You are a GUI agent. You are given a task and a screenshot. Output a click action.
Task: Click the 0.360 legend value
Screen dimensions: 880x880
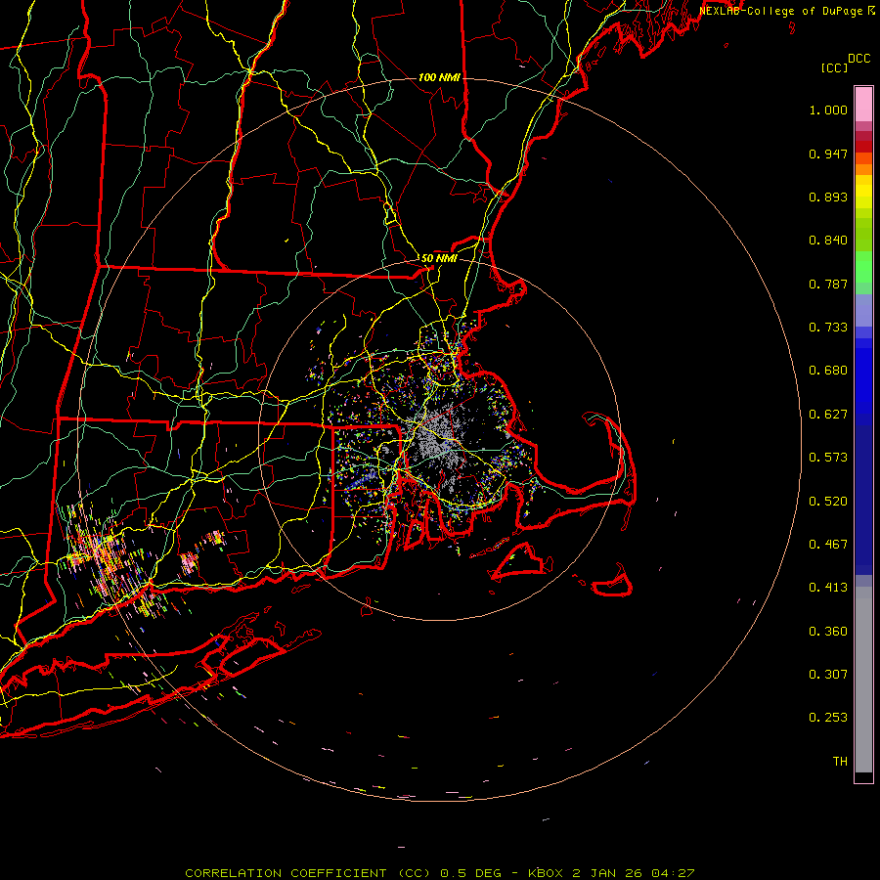click(828, 632)
